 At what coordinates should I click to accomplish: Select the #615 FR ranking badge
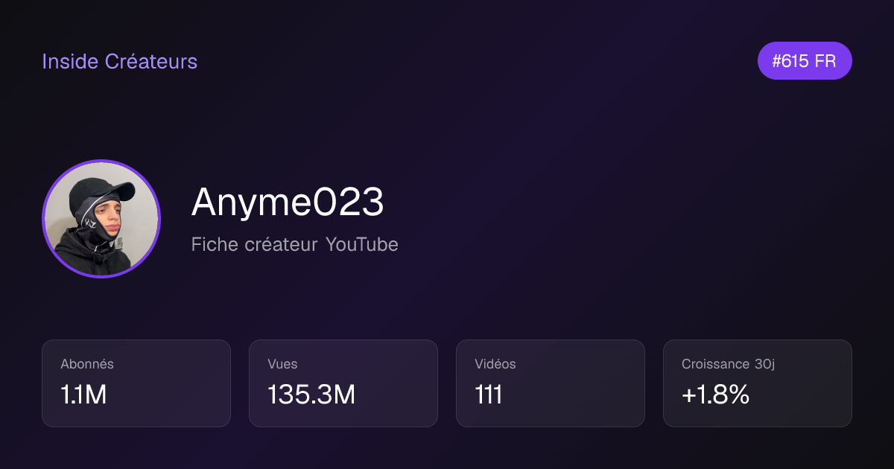805,61
